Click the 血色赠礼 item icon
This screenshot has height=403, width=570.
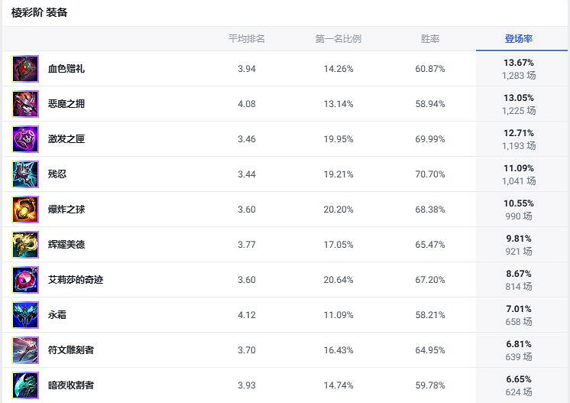[x=25, y=69]
